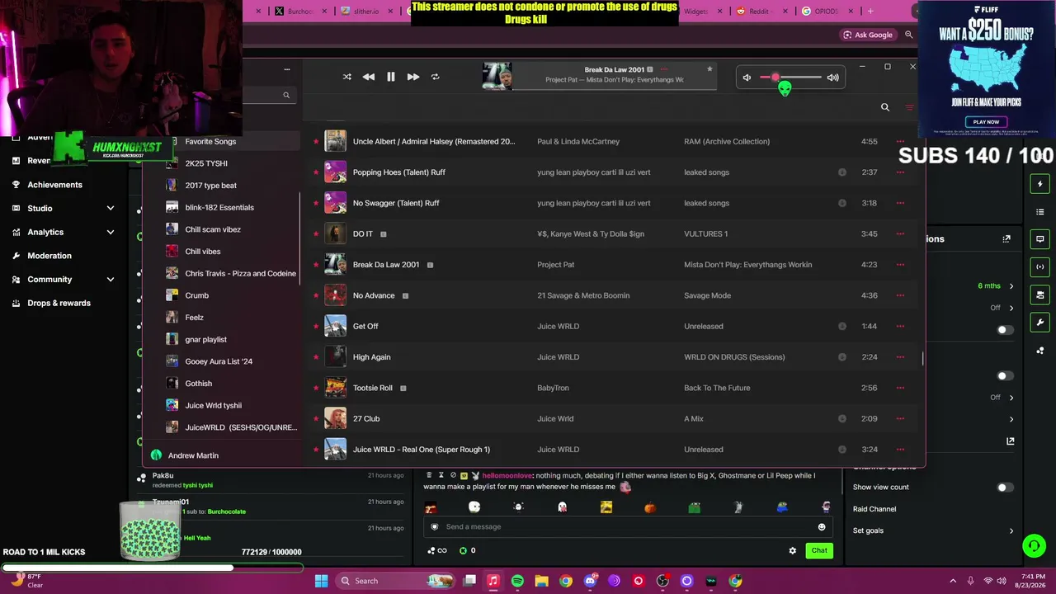The width and height of the screenshot is (1056, 594).
Task: Open File Explorer from the taskbar
Action: (x=541, y=581)
